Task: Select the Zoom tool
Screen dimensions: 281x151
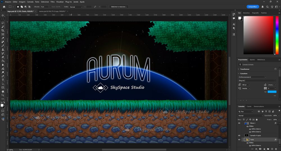Action: [3, 95]
